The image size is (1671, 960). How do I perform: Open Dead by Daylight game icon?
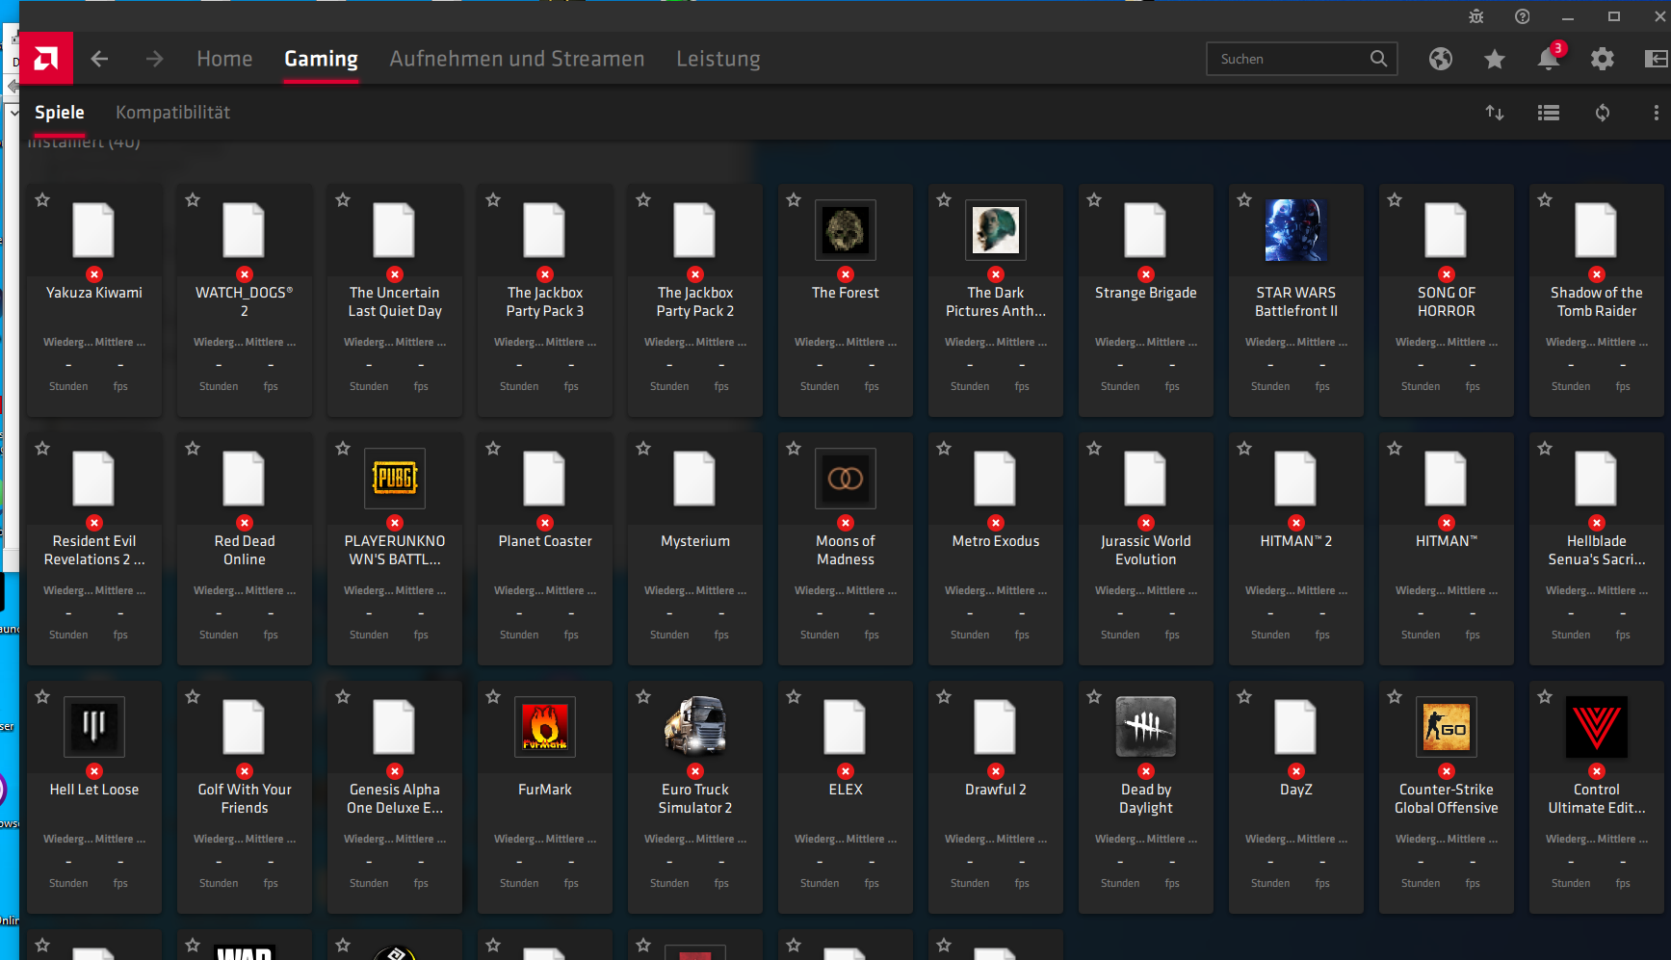[1146, 727]
